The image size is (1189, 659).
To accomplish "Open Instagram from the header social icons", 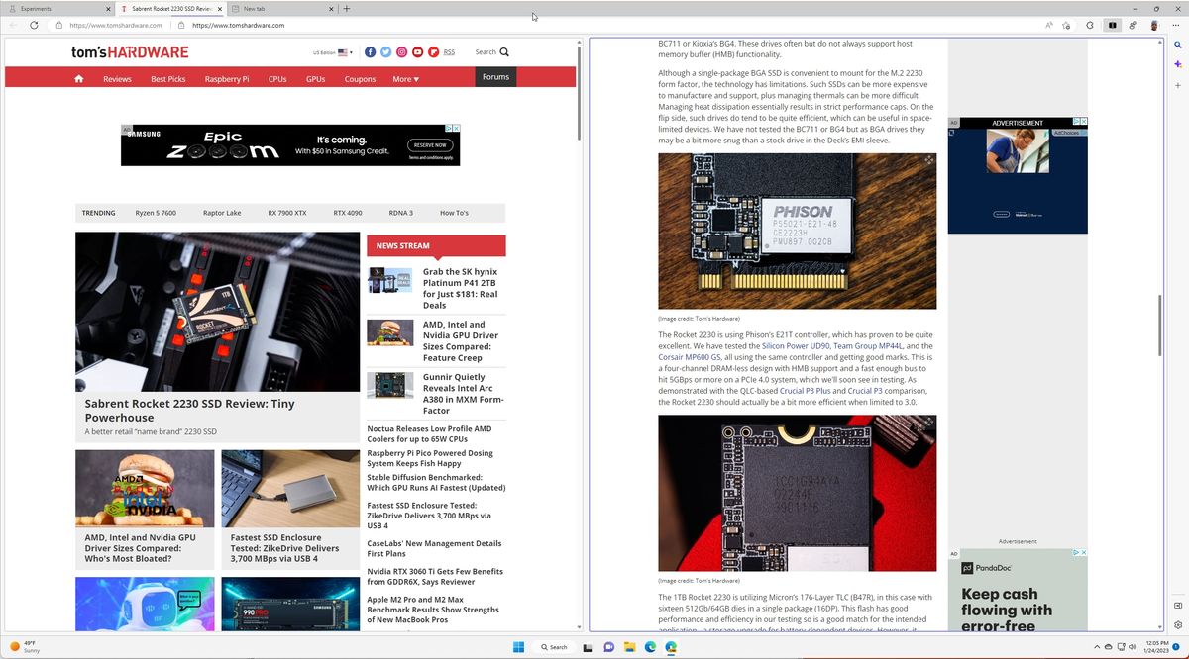I will [x=401, y=52].
